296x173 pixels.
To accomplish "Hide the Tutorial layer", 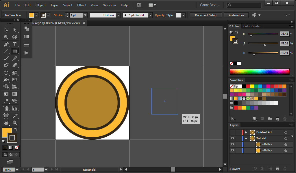I will pyautogui.click(x=232, y=138).
